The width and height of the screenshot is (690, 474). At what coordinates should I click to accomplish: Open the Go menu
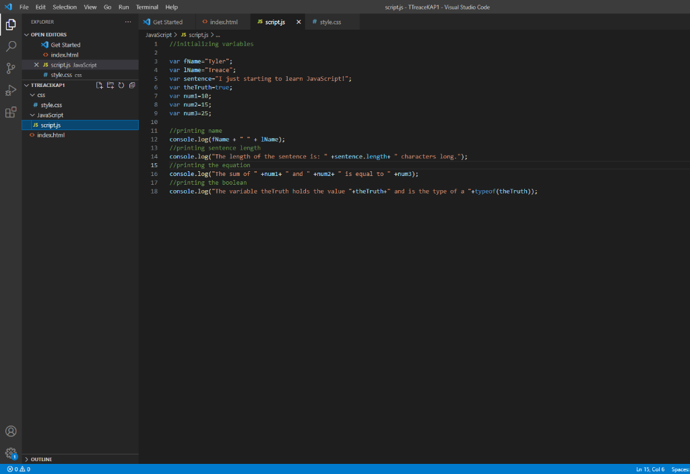(107, 7)
